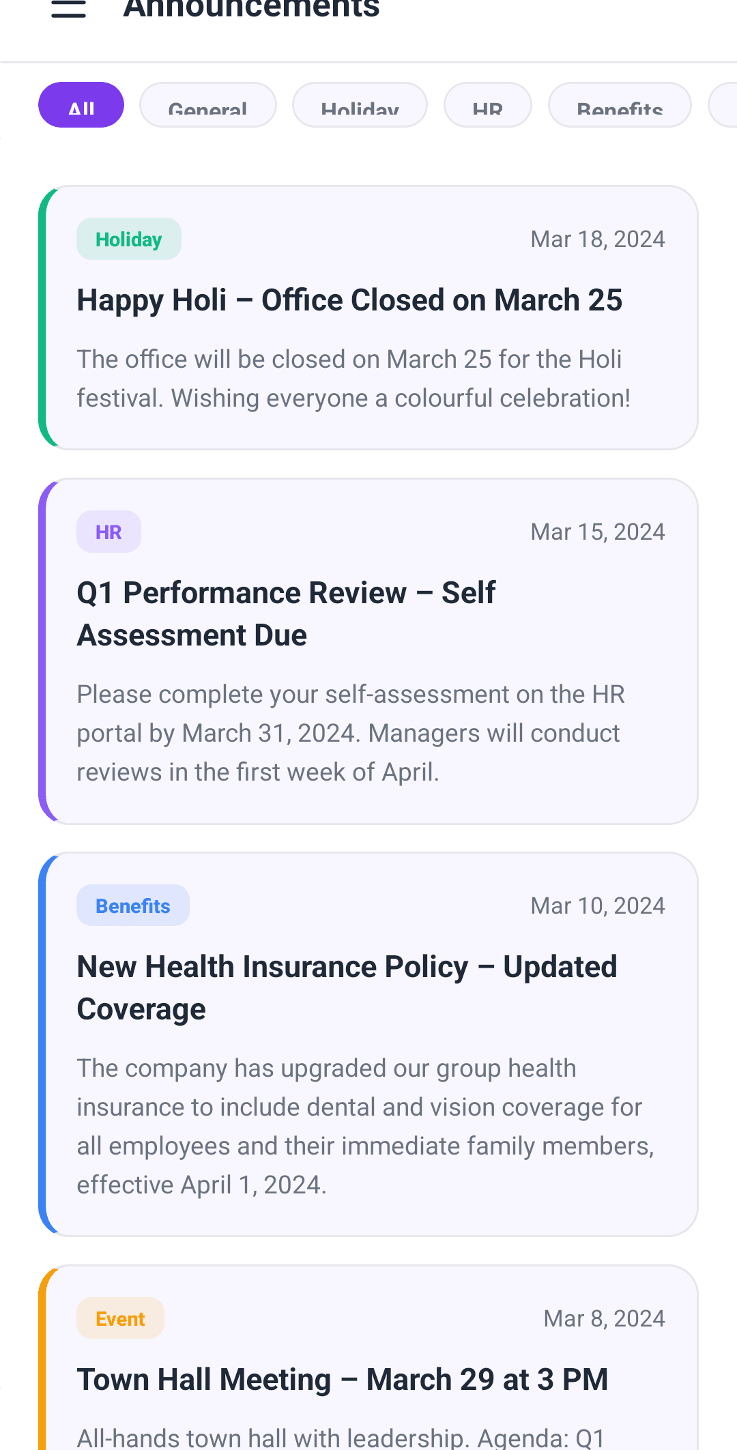Image resolution: width=737 pixels, height=1450 pixels.
Task: Open the hamburger navigation menu
Action: tap(68, 8)
